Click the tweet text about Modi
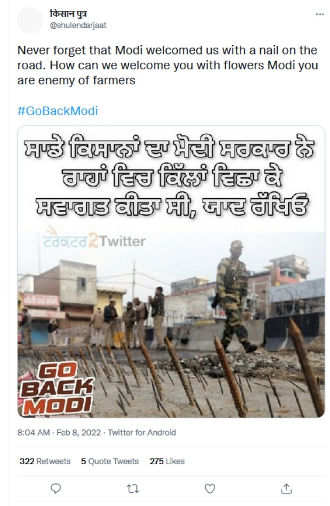 pos(168,65)
